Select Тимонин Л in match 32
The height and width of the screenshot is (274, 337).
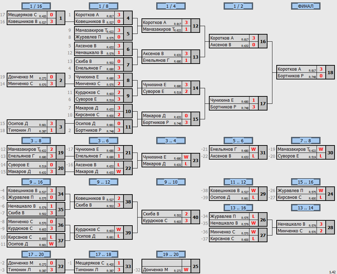pos(19,270)
